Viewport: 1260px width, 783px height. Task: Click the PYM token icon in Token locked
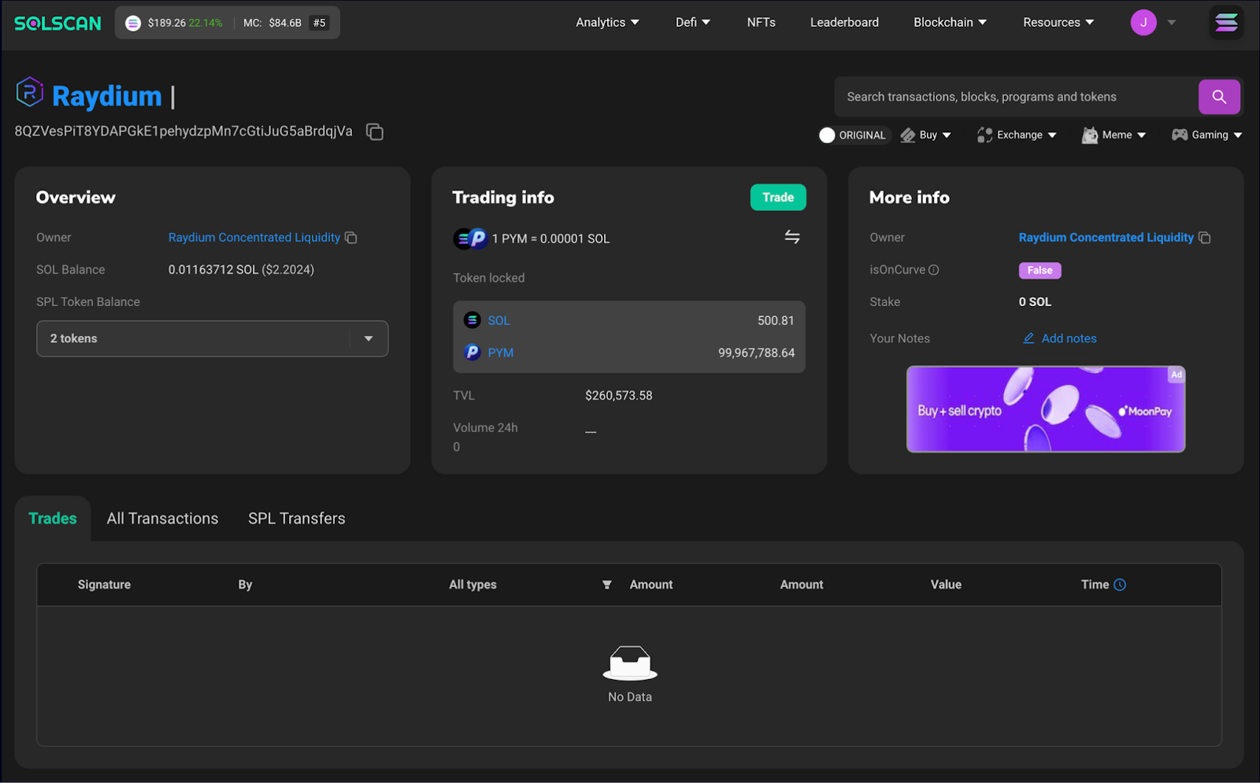(x=472, y=353)
